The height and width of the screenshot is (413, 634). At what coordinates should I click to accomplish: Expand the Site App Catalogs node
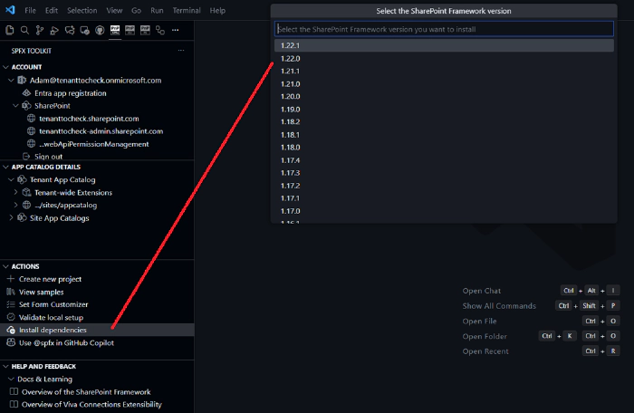tap(11, 217)
